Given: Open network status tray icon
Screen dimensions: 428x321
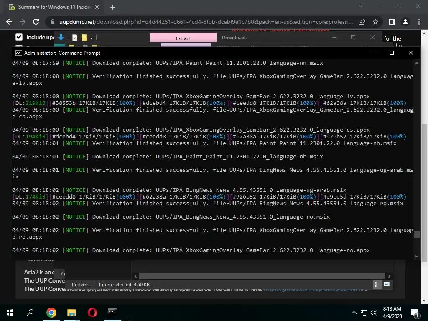Looking at the screenshot, I should pyautogui.click(x=364, y=313).
